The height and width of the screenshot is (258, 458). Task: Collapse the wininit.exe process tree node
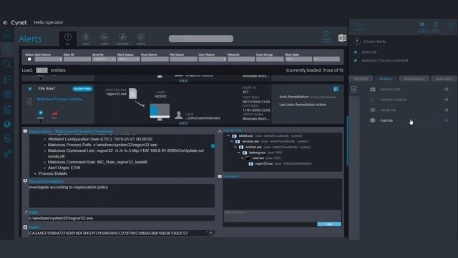click(x=228, y=136)
